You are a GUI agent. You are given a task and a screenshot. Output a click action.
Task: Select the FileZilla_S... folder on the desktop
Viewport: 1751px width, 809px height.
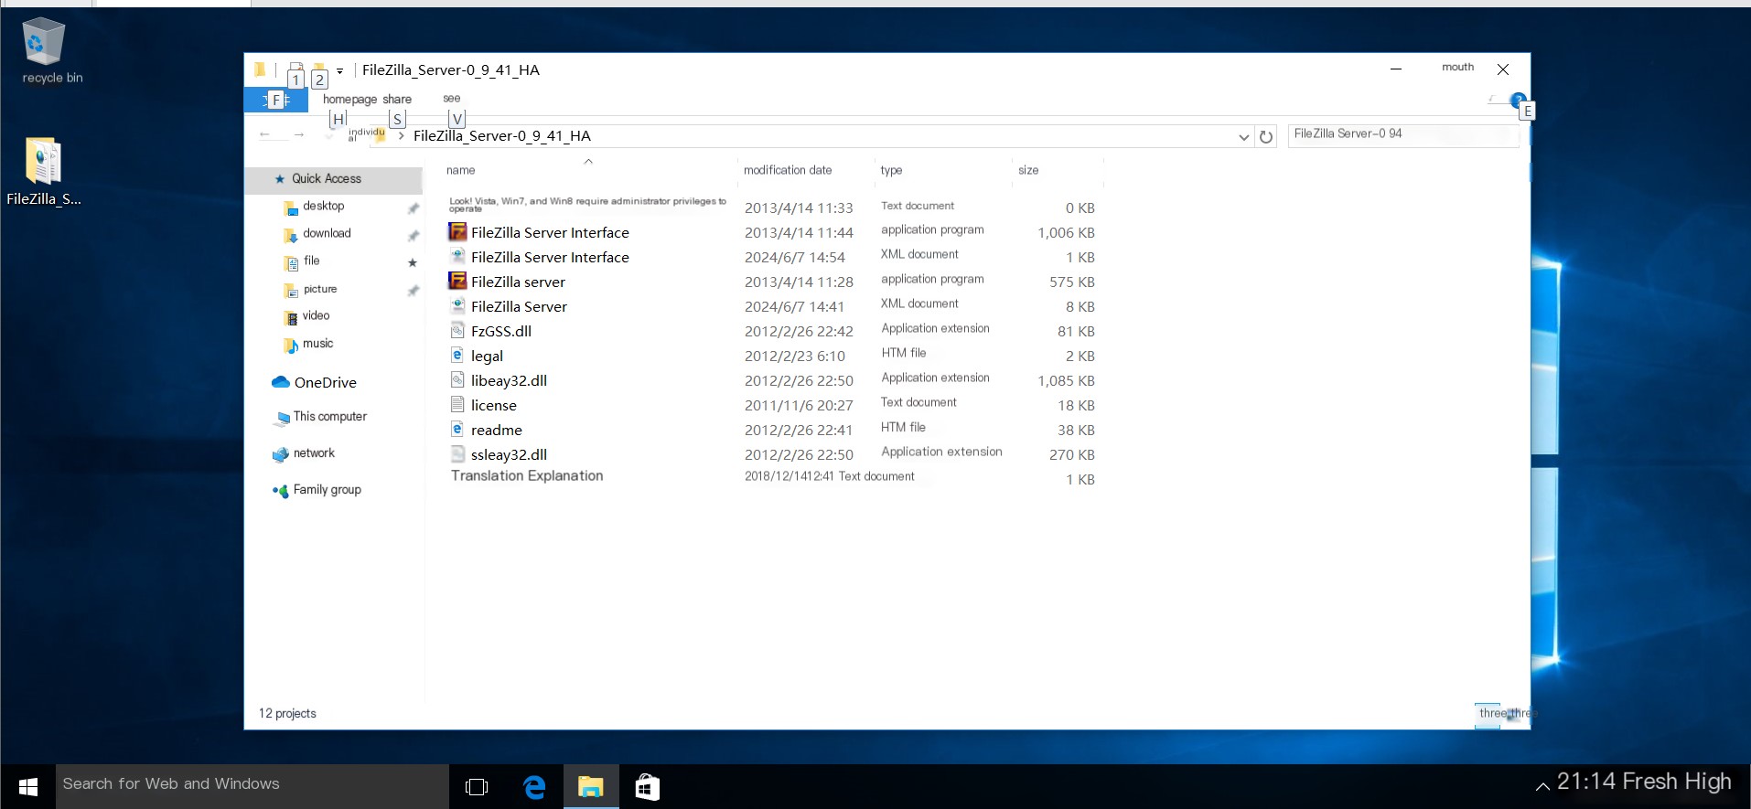pyautogui.click(x=43, y=172)
